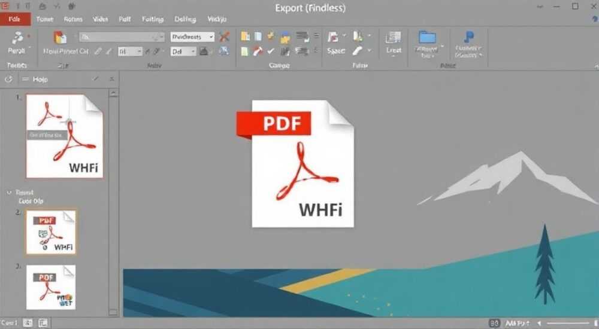This screenshot has height=329, width=599.
Task: Open the second ribbon tab beside File
Action: point(45,19)
